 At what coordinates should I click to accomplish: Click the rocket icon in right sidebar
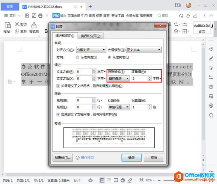tap(211, 49)
